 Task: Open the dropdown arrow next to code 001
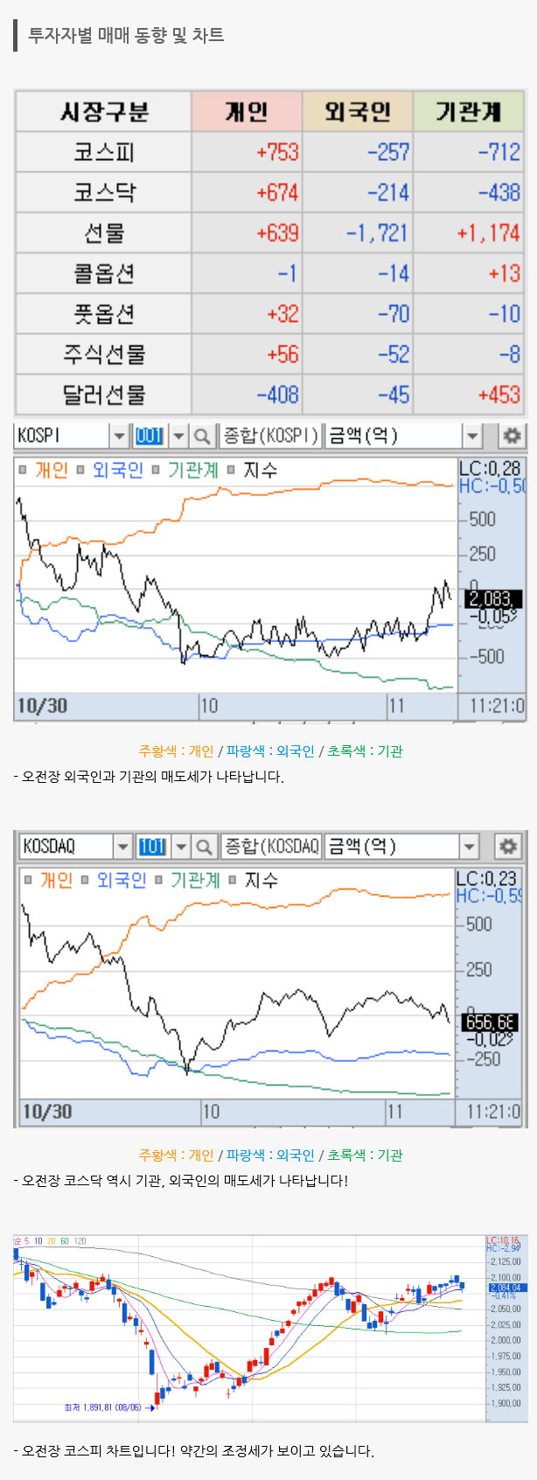click(178, 436)
